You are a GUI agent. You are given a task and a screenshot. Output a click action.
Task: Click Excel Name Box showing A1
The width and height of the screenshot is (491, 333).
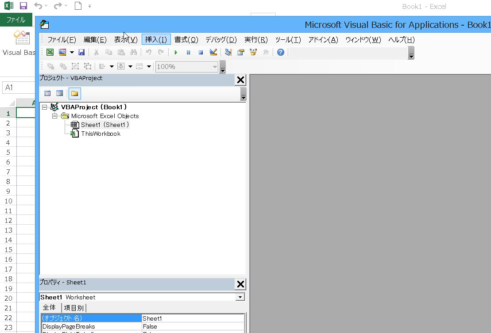point(19,88)
